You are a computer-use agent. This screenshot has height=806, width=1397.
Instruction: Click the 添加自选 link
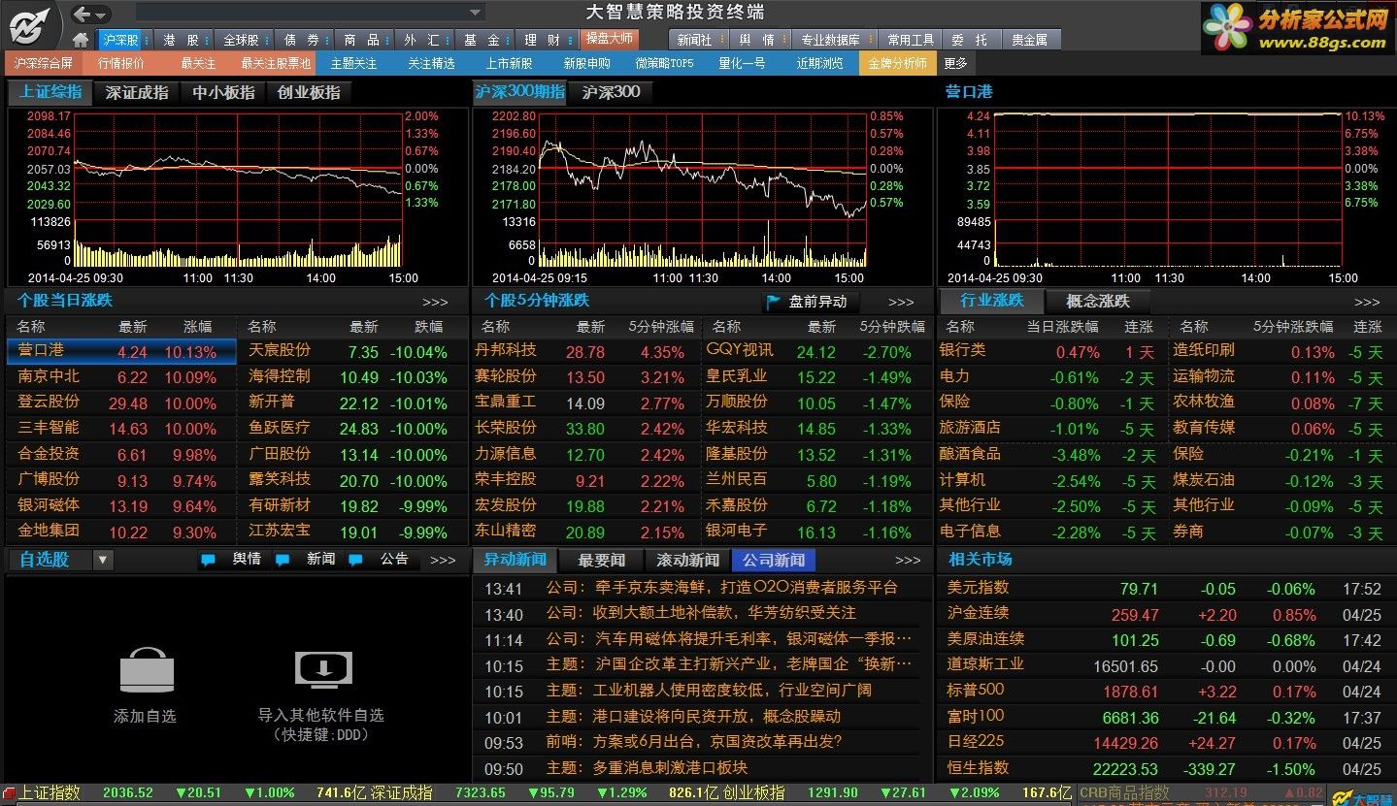tap(145, 716)
